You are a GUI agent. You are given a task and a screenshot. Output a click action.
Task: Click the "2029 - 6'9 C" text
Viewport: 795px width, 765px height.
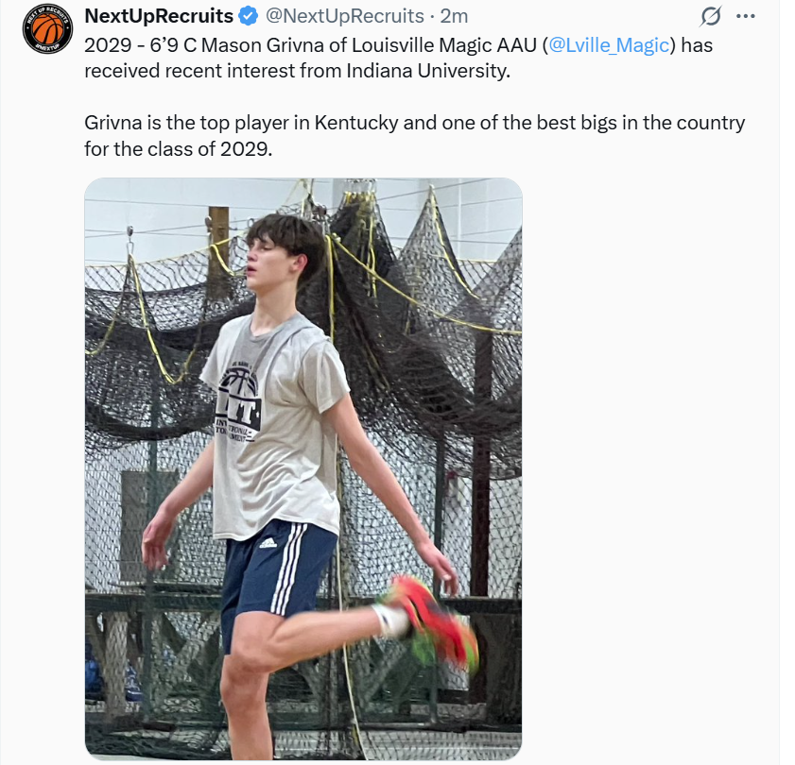tap(140, 44)
